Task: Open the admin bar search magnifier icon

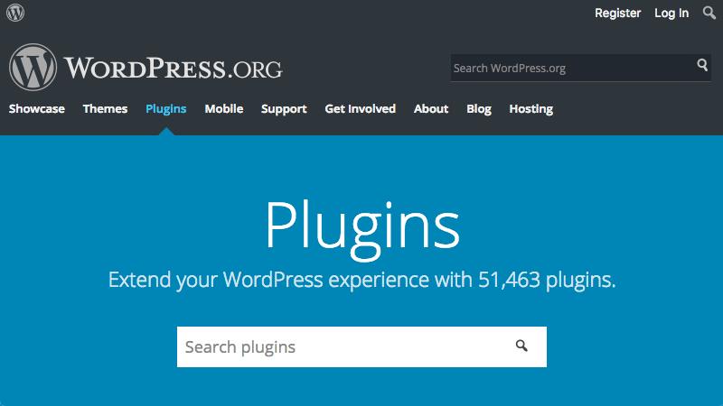Action: point(709,13)
